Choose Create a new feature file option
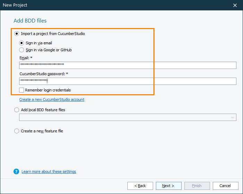This screenshot has height=194, width=243. [x=17, y=131]
